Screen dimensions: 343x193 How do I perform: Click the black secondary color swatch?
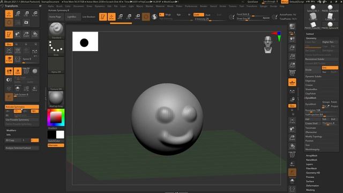tap(52, 135)
